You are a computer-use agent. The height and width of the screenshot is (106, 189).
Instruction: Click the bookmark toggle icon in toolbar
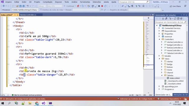tap(144, 6)
